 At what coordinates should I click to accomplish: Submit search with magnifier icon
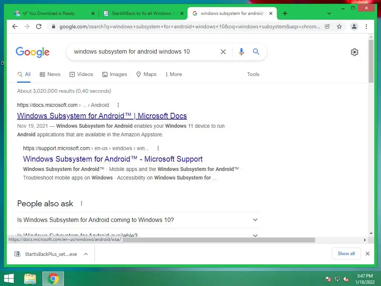point(256,51)
